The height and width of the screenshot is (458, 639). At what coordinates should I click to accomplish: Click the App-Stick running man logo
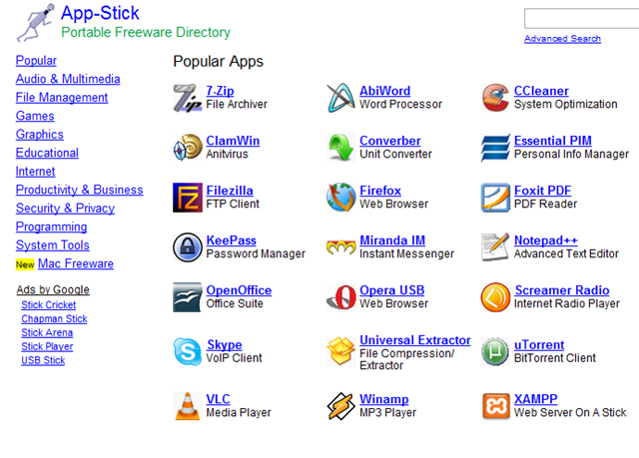pos(35,23)
